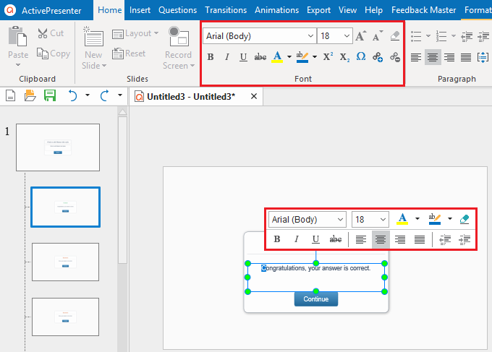Click the ActivePresenter application button
The height and width of the screenshot is (352, 492).
tap(46, 10)
